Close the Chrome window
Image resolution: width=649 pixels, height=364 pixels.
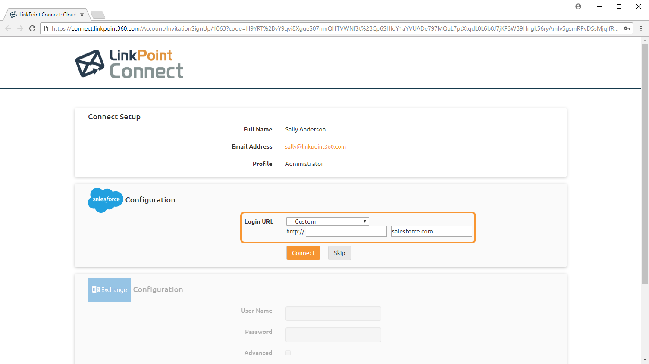point(639,6)
